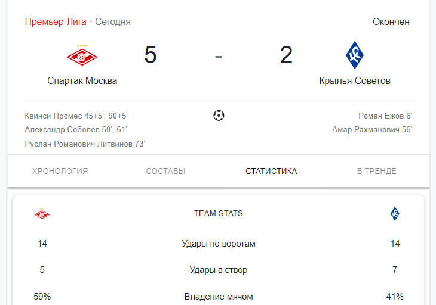Click the Спартак Москва team name

[x=82, y=80]
